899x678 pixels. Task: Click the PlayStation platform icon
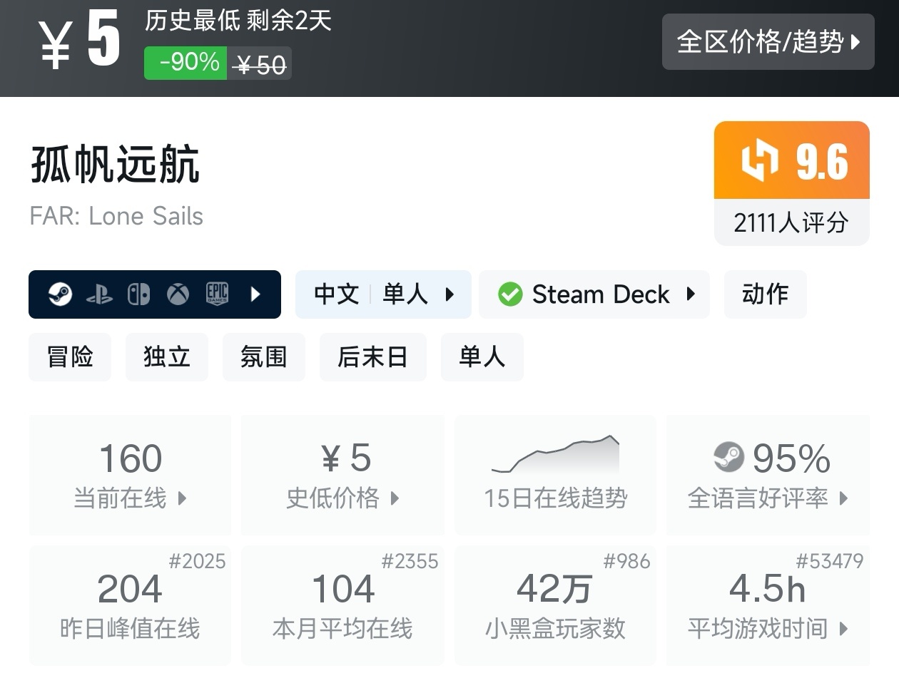point(99,294)
